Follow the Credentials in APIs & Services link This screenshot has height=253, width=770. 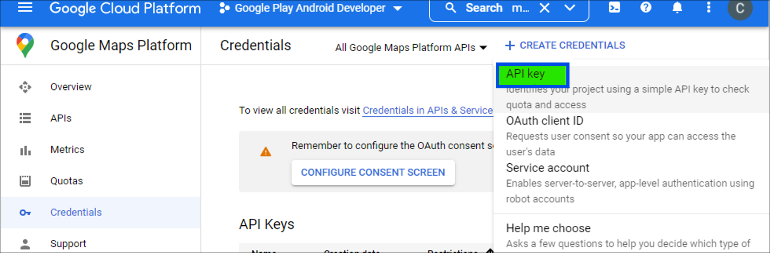click(427, 110)
